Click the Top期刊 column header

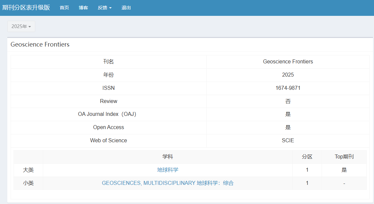(x=344, y=157)
